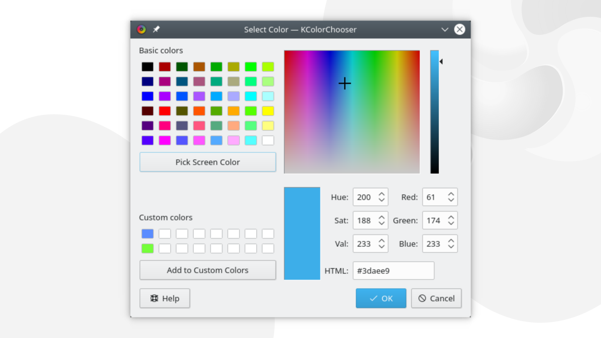Increase the Hue value with up arrow
This screenshot has width=601, height=338.
click(381, 194)
